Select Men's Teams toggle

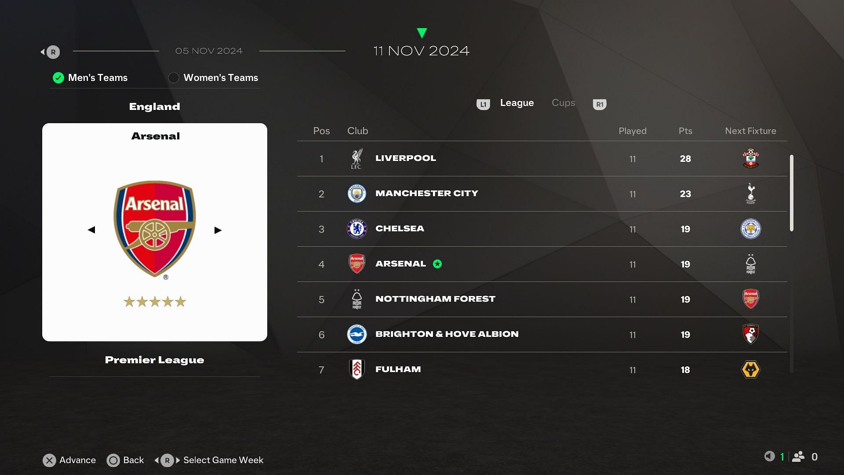[58, 77]
